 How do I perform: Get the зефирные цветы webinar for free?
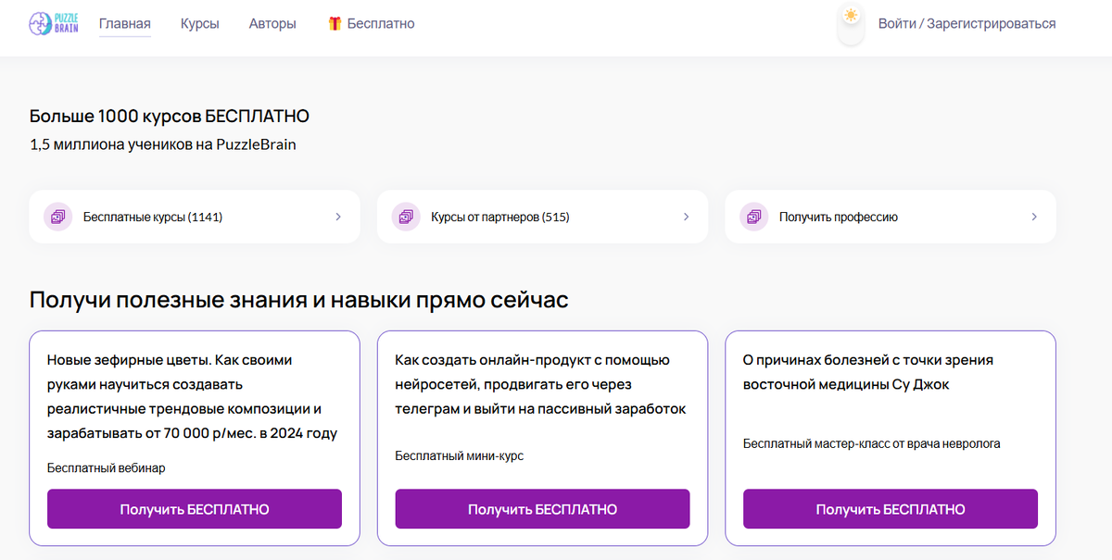[x=195, y=509]
